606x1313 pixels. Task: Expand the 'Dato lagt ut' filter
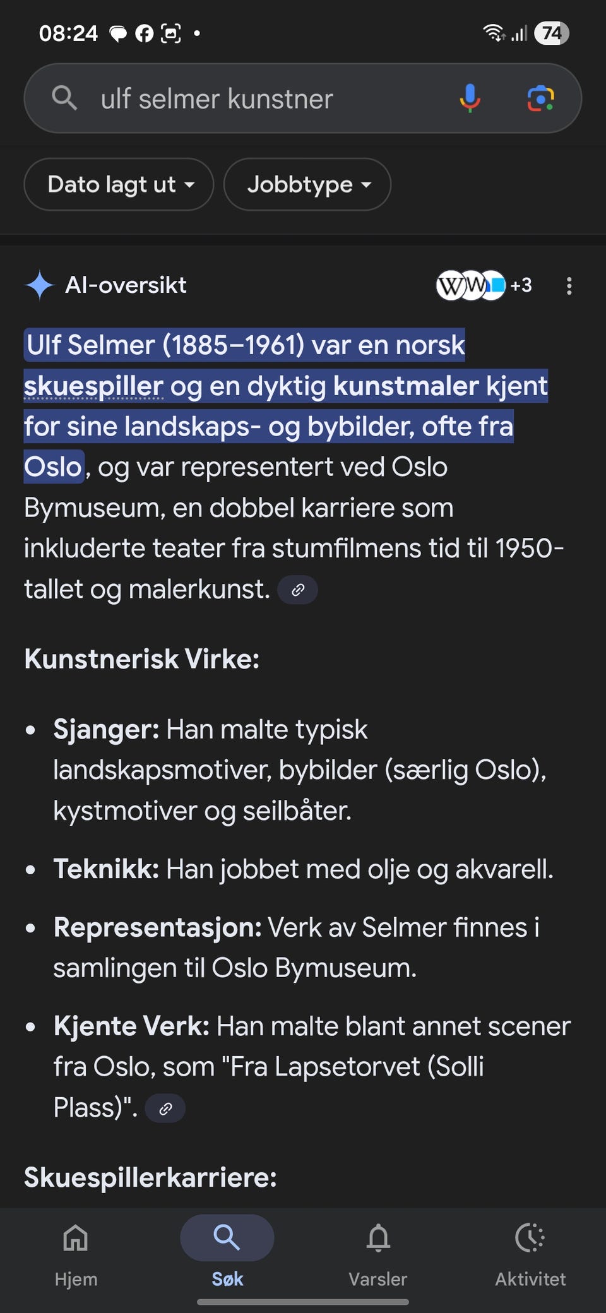tap(119, 184)
